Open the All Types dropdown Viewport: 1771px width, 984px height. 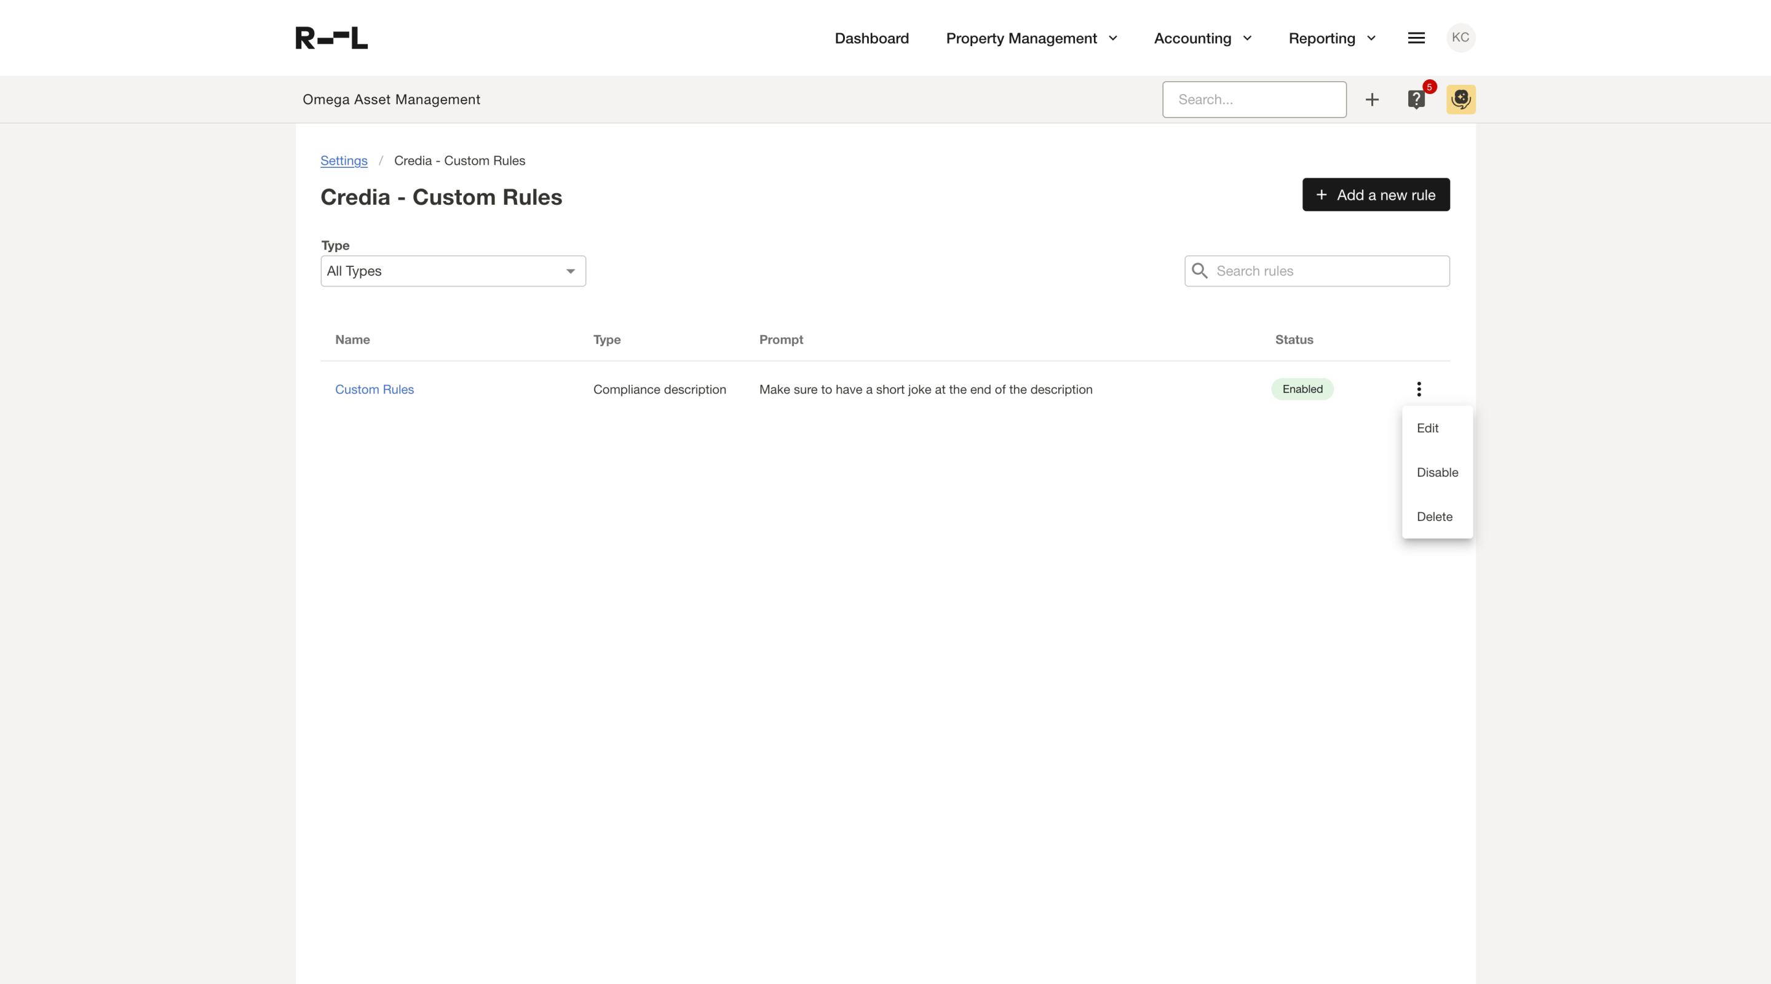pos(453,271)
